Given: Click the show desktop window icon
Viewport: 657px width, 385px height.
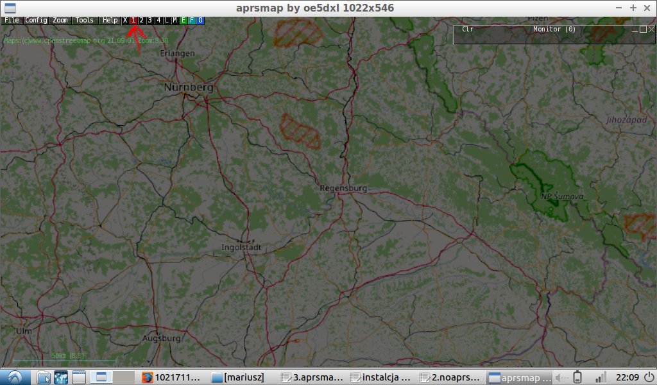Looking at the screenshot, I should (78, 377).
